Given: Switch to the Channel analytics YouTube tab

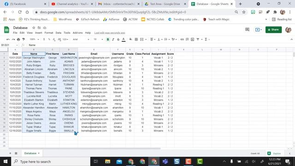Looking at the screenshot, I should point(72,4).
